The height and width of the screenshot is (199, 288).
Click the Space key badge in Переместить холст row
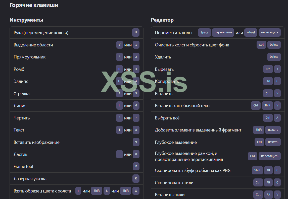(204, 32)
